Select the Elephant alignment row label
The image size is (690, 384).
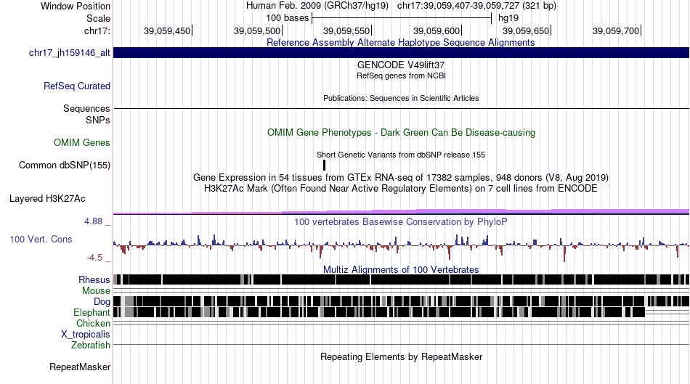coord(92,312)
